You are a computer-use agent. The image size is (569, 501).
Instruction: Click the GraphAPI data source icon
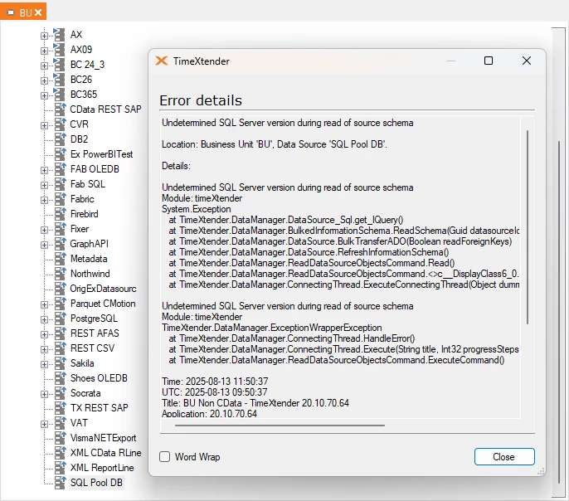(x=61, y=244)
